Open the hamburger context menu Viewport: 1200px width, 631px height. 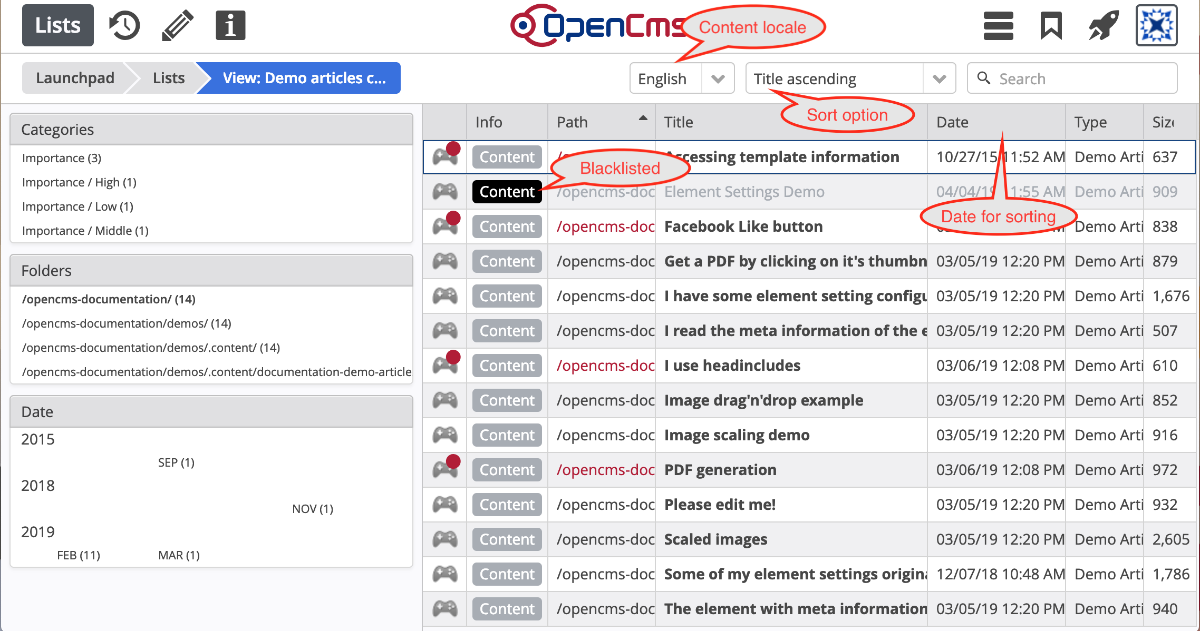click(998, 25)
